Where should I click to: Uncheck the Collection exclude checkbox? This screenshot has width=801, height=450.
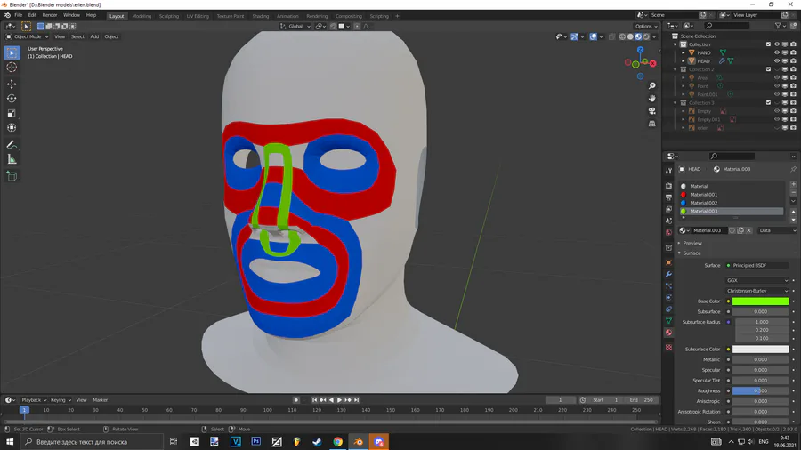point(768,44)
